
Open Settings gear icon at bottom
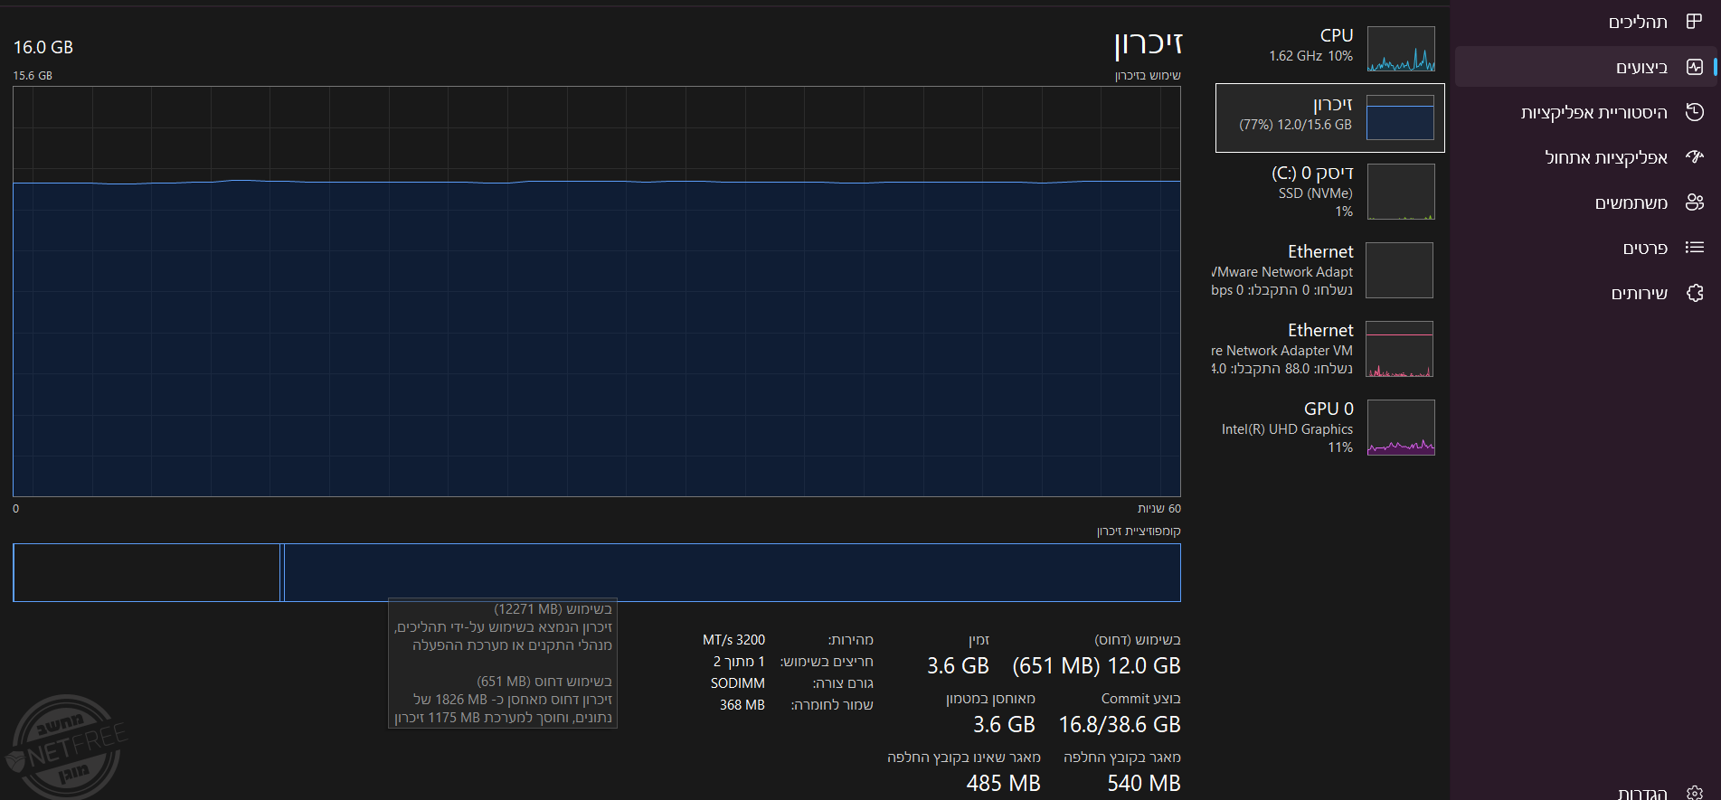[1694, 793]
